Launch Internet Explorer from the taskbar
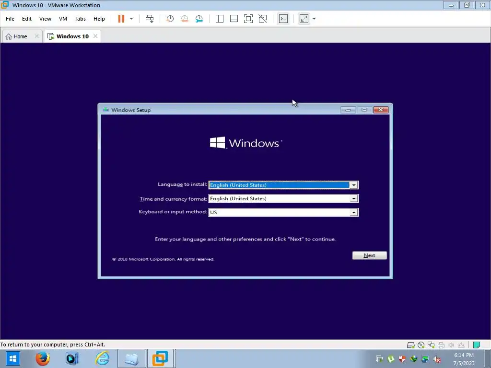Image resolution: width=491 pixels, height=368 pixels. (102, 358)
